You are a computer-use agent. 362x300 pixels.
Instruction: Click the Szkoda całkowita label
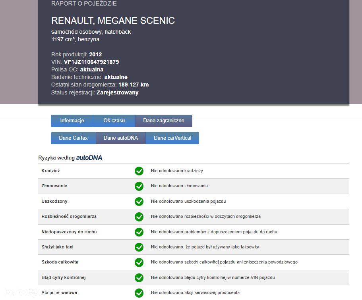60,262
